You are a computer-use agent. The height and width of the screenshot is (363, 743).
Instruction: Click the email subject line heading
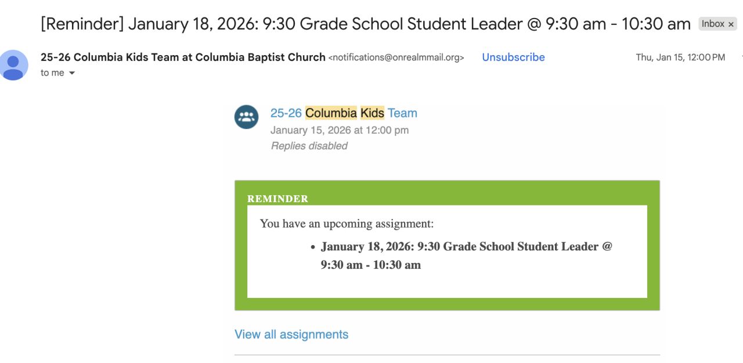366,24
